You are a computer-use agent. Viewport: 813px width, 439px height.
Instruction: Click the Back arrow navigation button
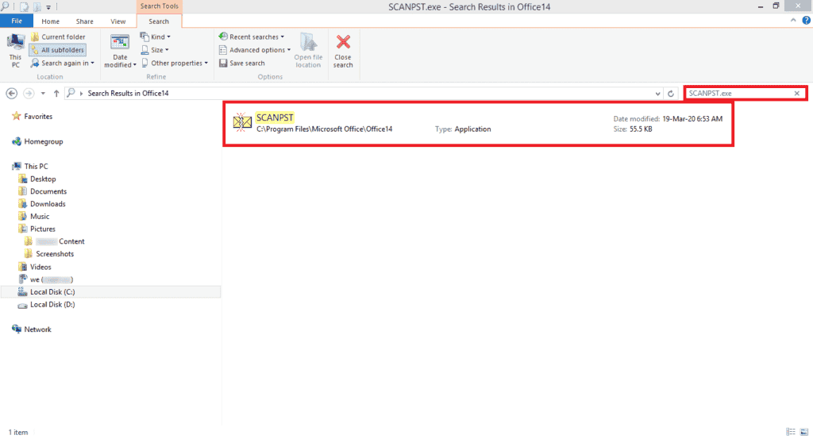tap(12, 94)
